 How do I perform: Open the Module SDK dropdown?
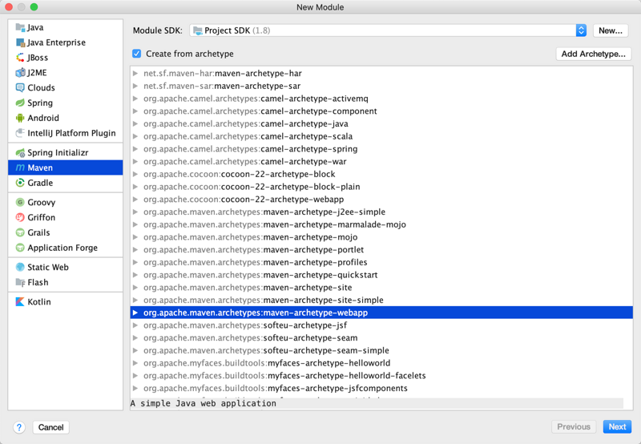[581, 30]
